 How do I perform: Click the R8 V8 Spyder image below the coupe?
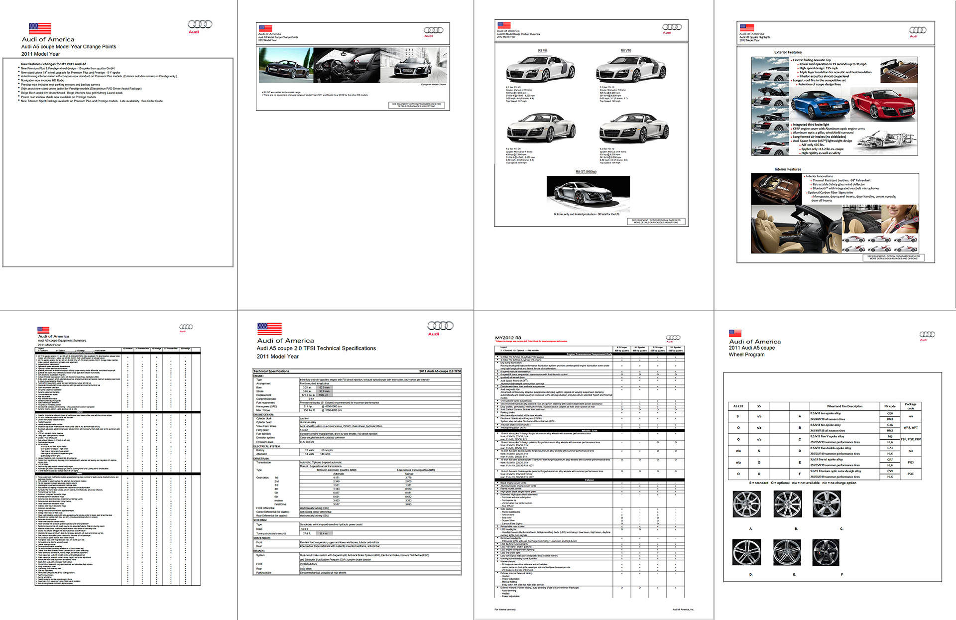(541, 128)
